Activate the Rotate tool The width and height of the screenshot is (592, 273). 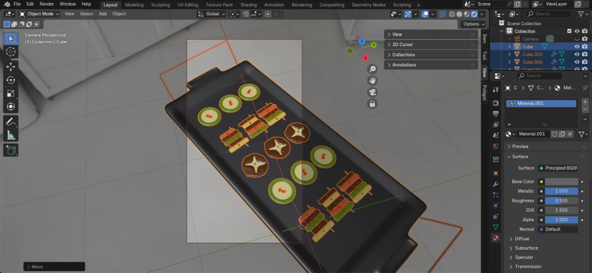[x=11, y=80]
